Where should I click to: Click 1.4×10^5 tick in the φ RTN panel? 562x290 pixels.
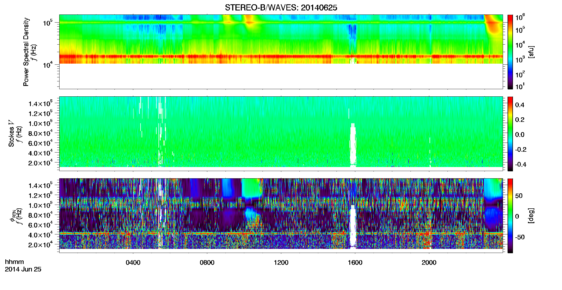40,186
